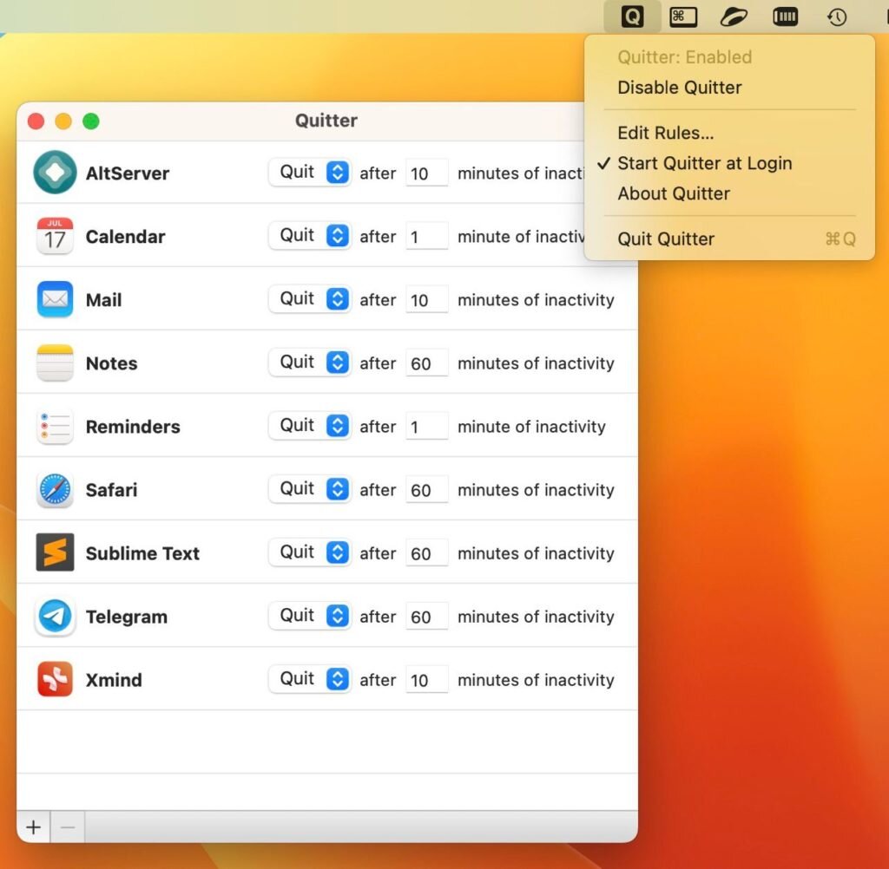
Task: Remove rule with the minus button
Action: (68, 827)
